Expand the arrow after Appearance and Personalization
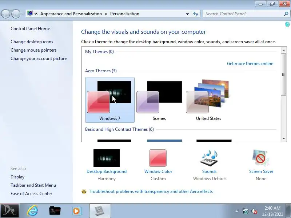 tap(106, 14)
